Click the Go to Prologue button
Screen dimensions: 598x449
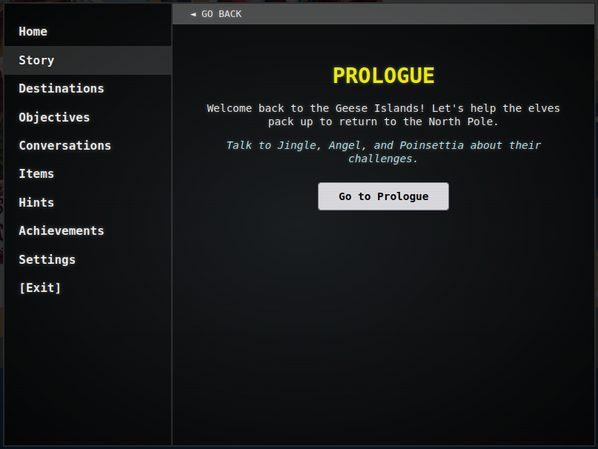(383, 196)
